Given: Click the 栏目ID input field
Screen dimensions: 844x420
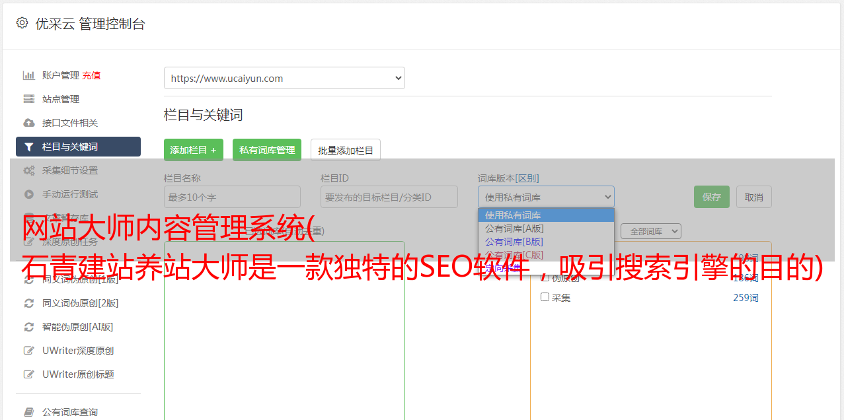Looking at the screenshot, I should click(389, 197).
